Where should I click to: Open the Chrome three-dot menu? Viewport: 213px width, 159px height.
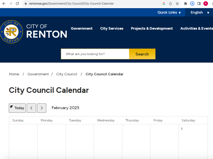[211, 4]
